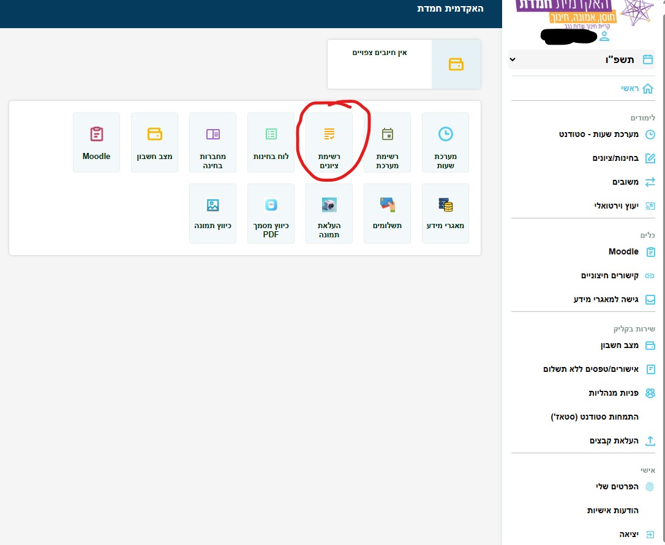Screen dimensions: 665x545
Task: Go to ראשי home in sidebar
Action: [629, 89]
